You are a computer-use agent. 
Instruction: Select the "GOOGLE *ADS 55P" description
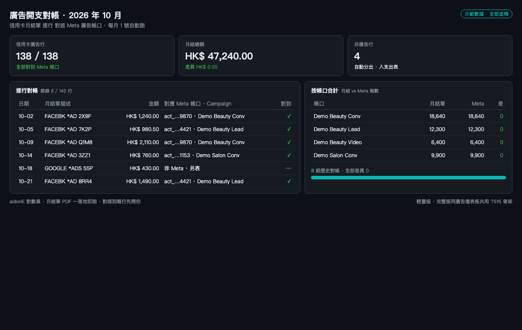coord(69,168)
